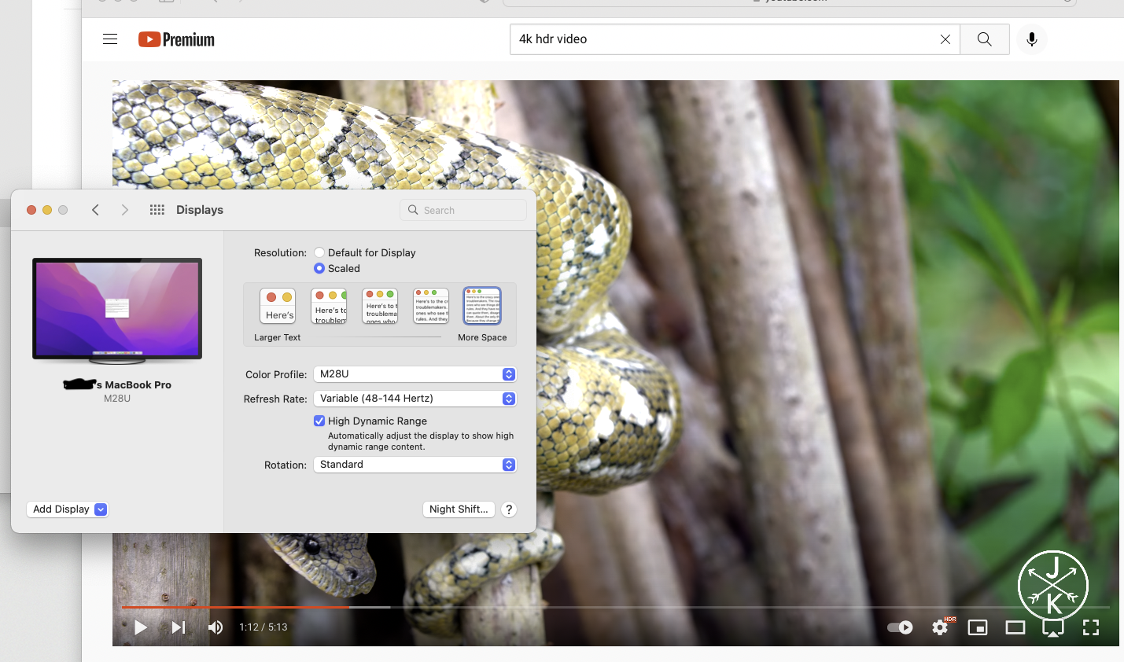
Task: Switch to theater mode
Action: (x=1015, y=627)
